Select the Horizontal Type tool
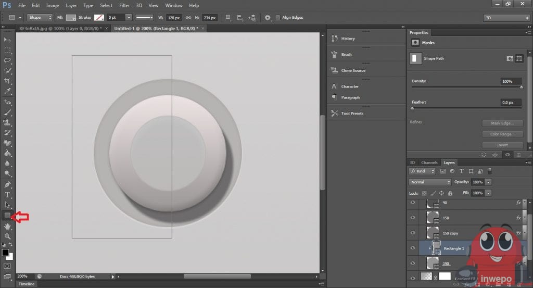 tap(7, 195)
